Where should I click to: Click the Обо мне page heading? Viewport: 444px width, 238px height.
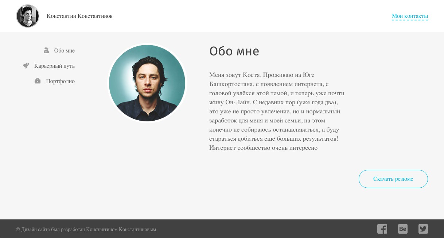tap(234, 51)
